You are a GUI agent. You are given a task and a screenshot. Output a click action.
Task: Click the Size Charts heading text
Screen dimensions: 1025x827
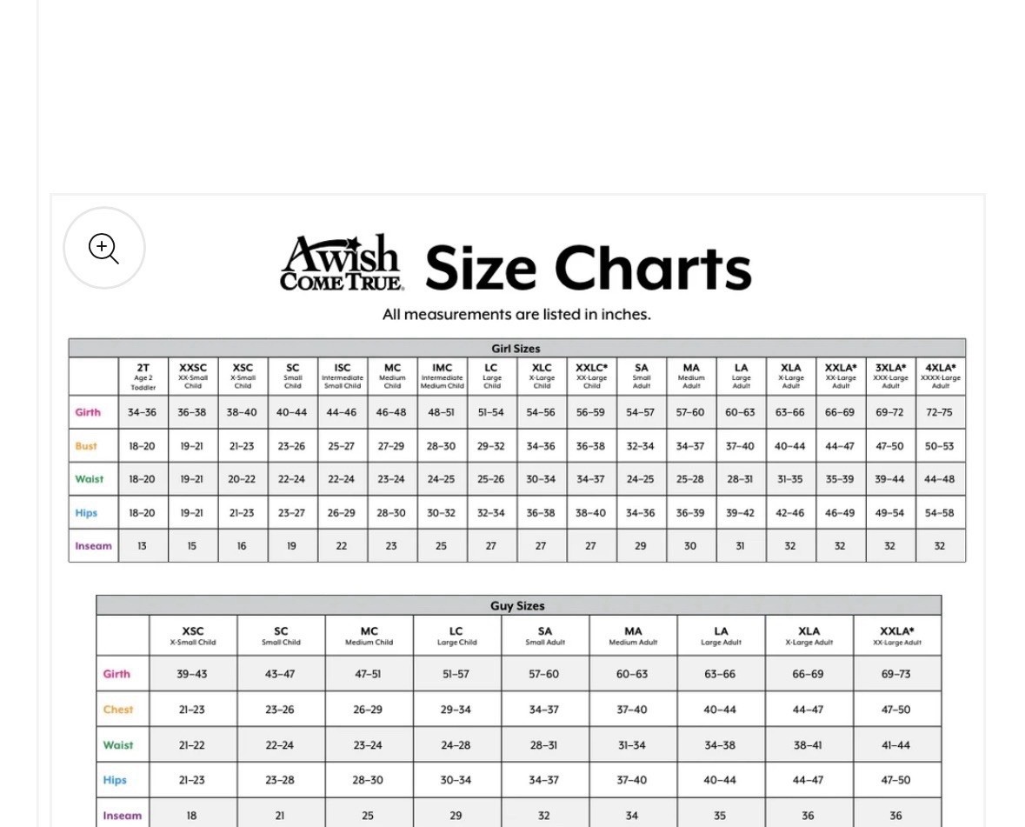[588, 267]
